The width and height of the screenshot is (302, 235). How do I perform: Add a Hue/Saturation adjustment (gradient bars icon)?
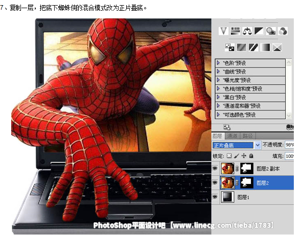click(236, 31)
